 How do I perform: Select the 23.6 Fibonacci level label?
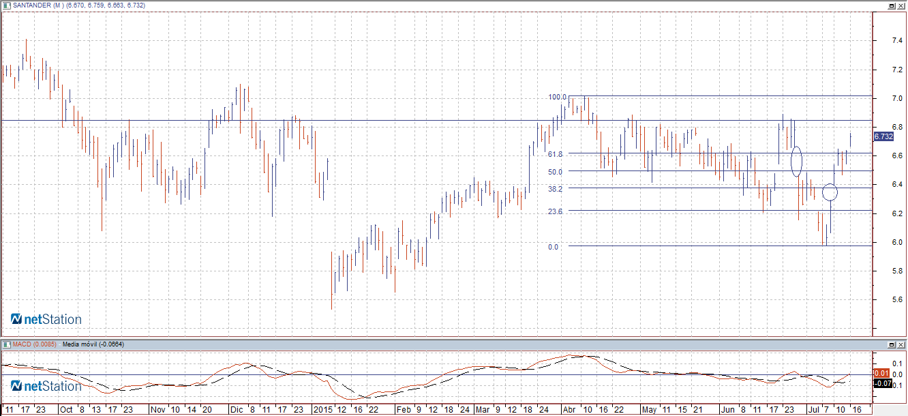click(x=554, y=212)
